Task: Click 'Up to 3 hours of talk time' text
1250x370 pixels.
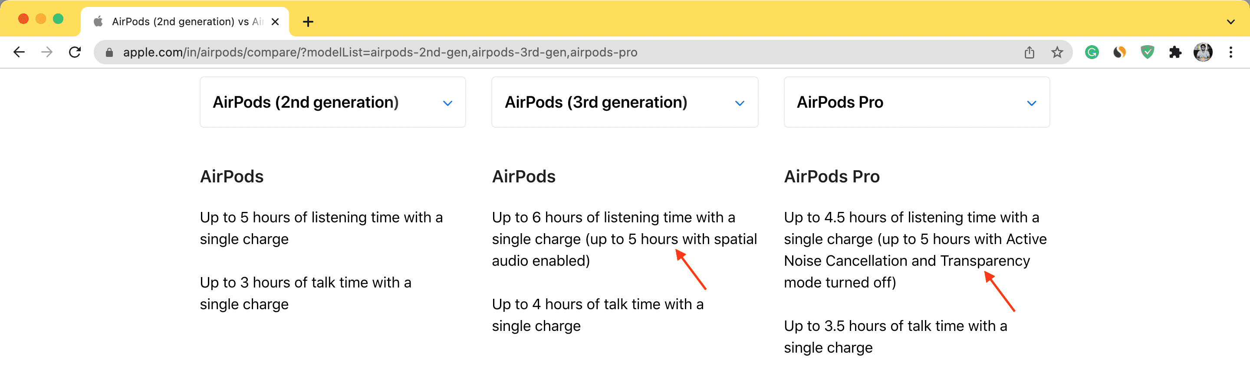Action: click(x=306, y=293)
